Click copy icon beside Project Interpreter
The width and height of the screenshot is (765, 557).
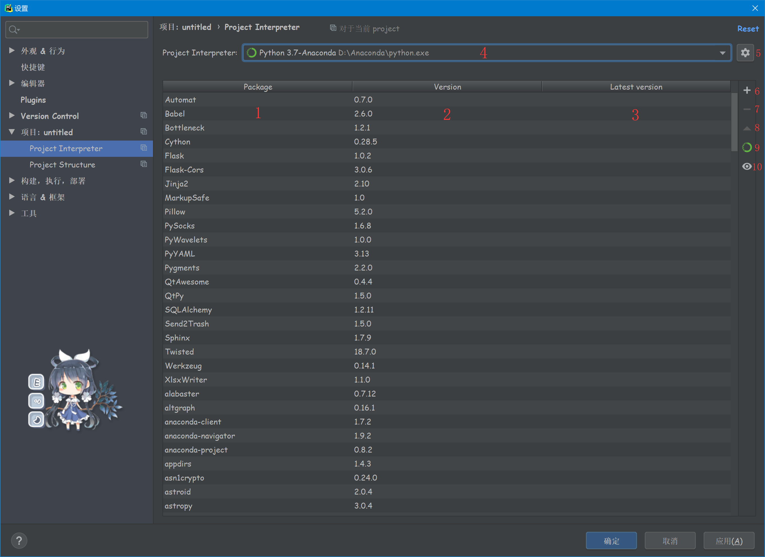tap(144, 148)
